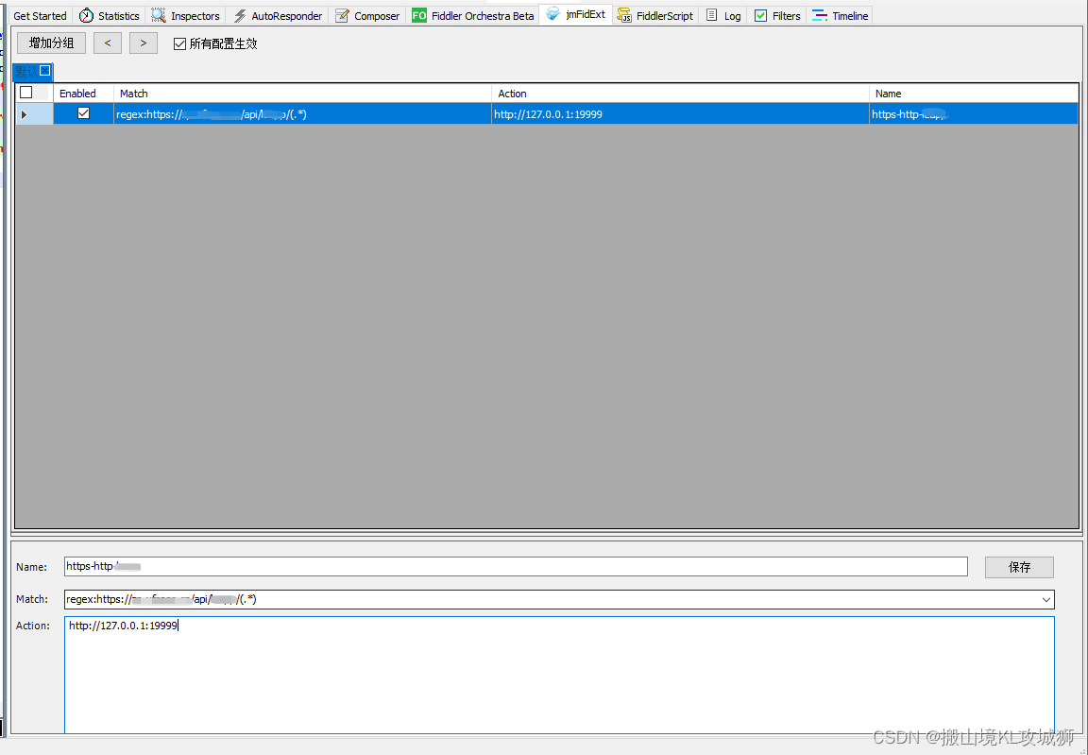Open the FiddlerScript tab

(x=655, y=15)
